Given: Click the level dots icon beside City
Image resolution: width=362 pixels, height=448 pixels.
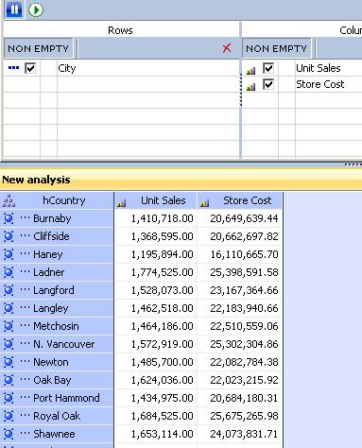Looking at the screenshot, I should 13,68.
